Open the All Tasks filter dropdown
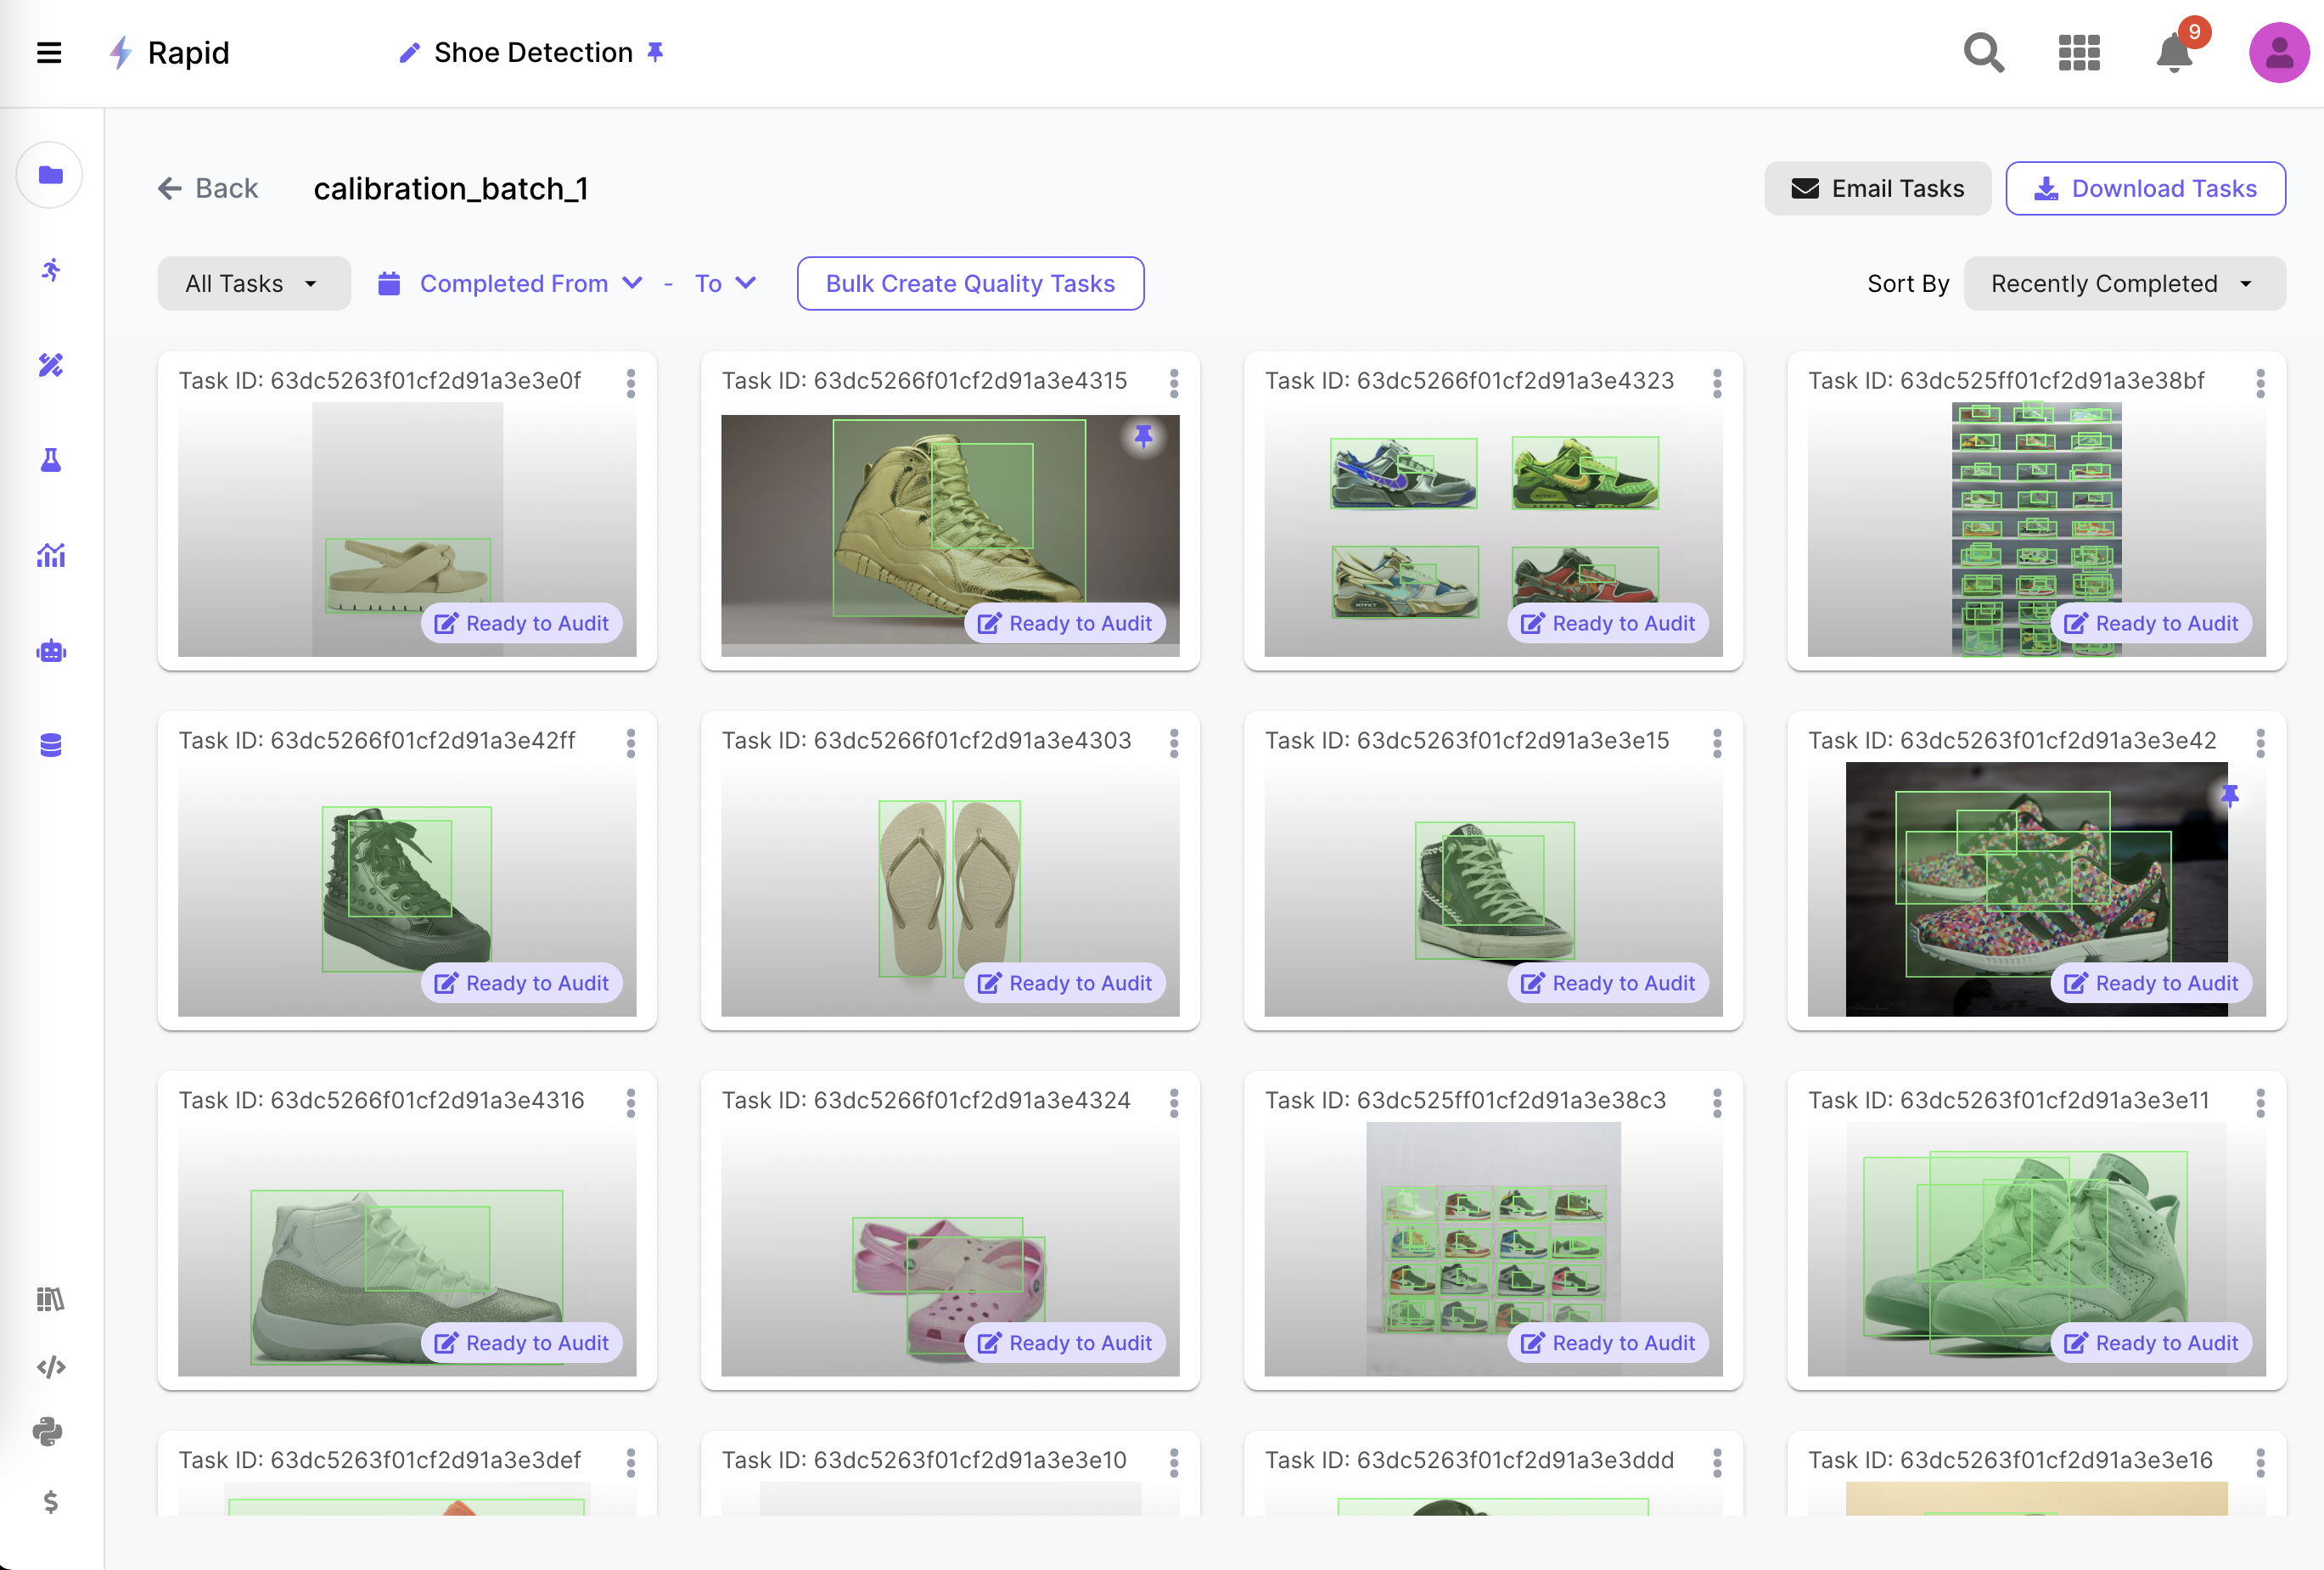 click(x=253, y=284)
